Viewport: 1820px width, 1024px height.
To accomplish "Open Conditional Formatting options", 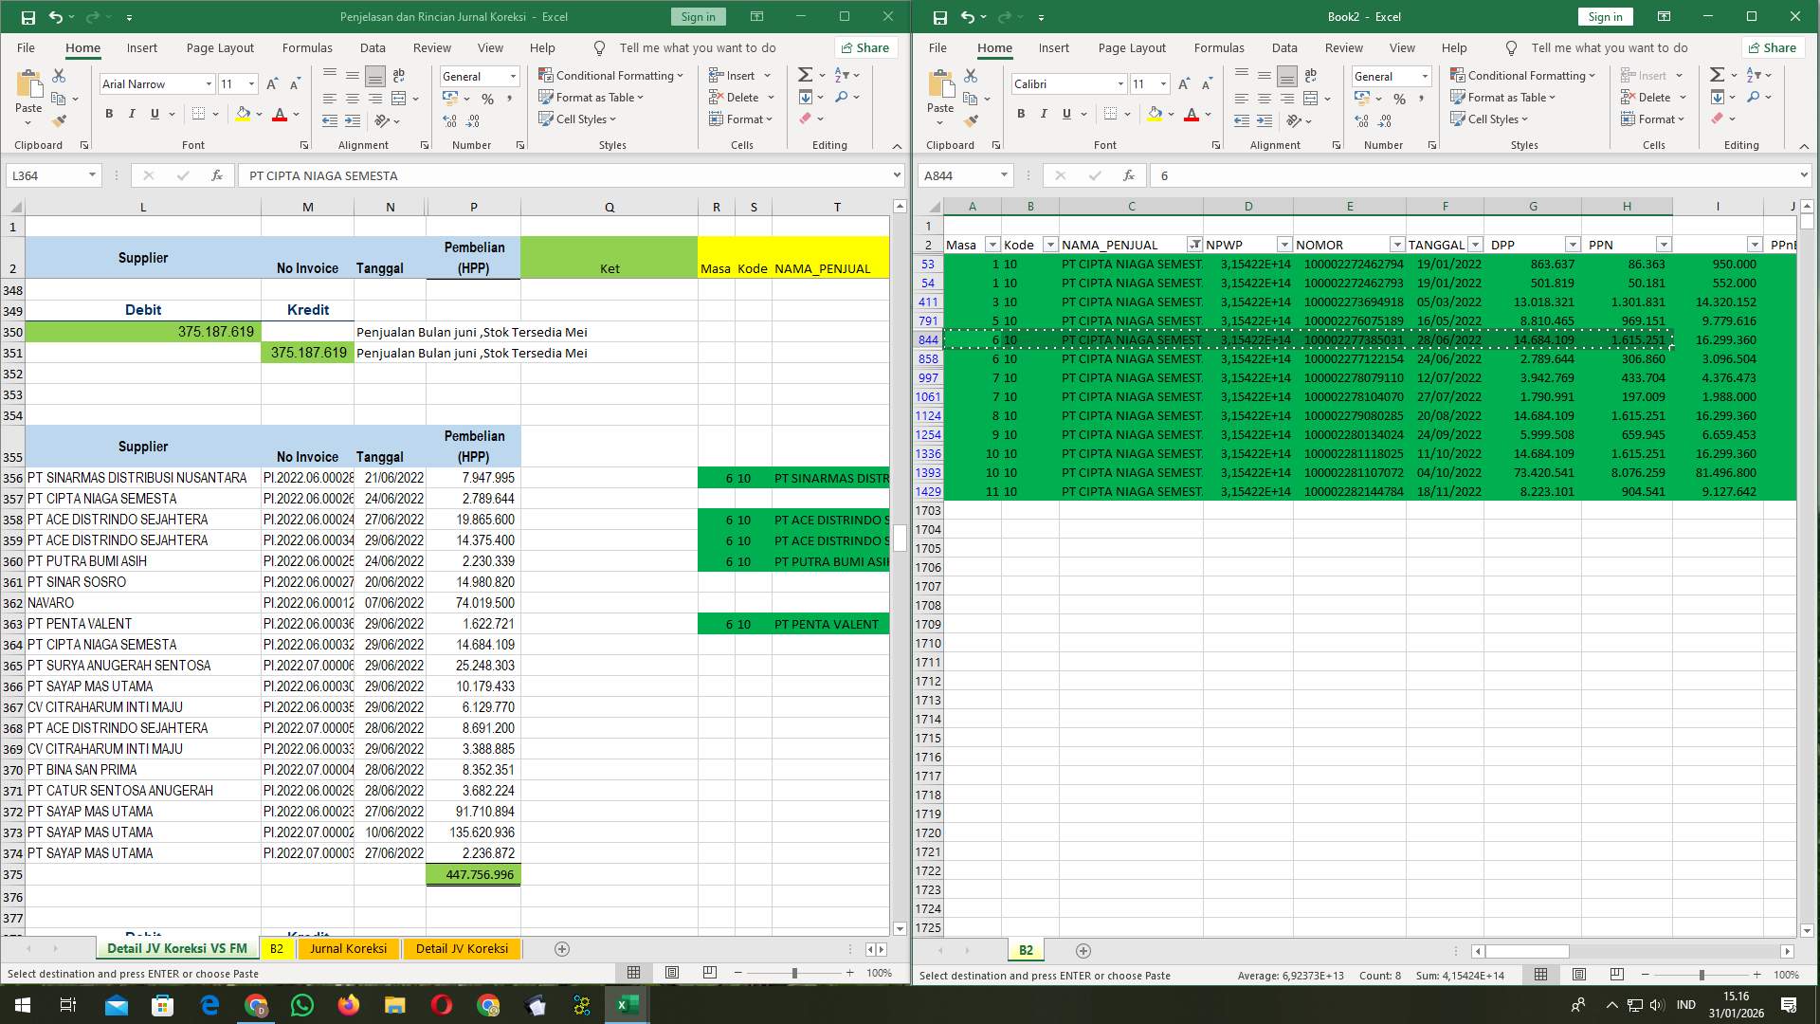I will click(x=611, y=75).
